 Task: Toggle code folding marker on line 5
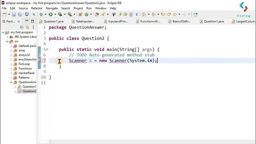click(47, 49)
